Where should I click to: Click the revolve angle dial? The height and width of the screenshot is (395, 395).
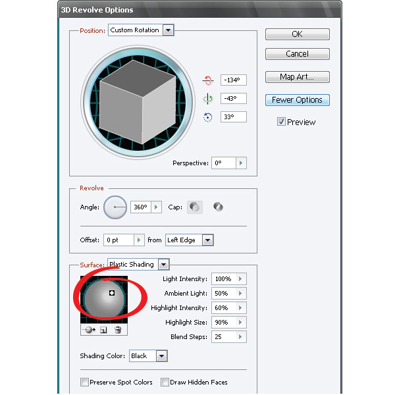coord(115,207)
